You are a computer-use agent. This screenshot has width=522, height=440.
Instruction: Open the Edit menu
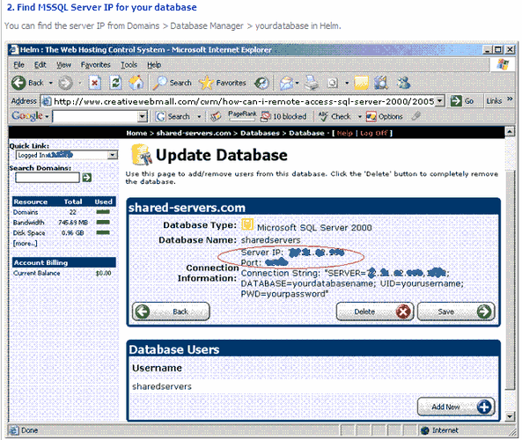coord(40,64)
